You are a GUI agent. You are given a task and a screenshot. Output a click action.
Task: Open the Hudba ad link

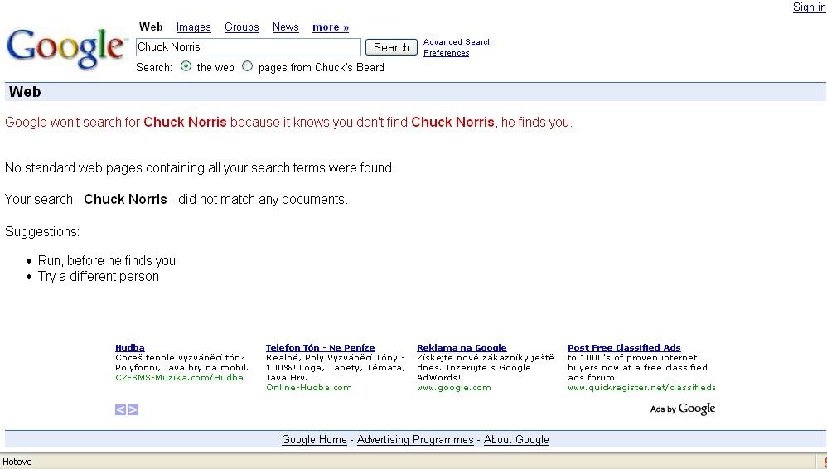(x=130, y=348)
